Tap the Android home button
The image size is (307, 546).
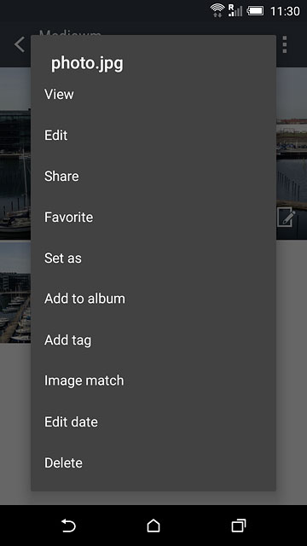point(153,526)
